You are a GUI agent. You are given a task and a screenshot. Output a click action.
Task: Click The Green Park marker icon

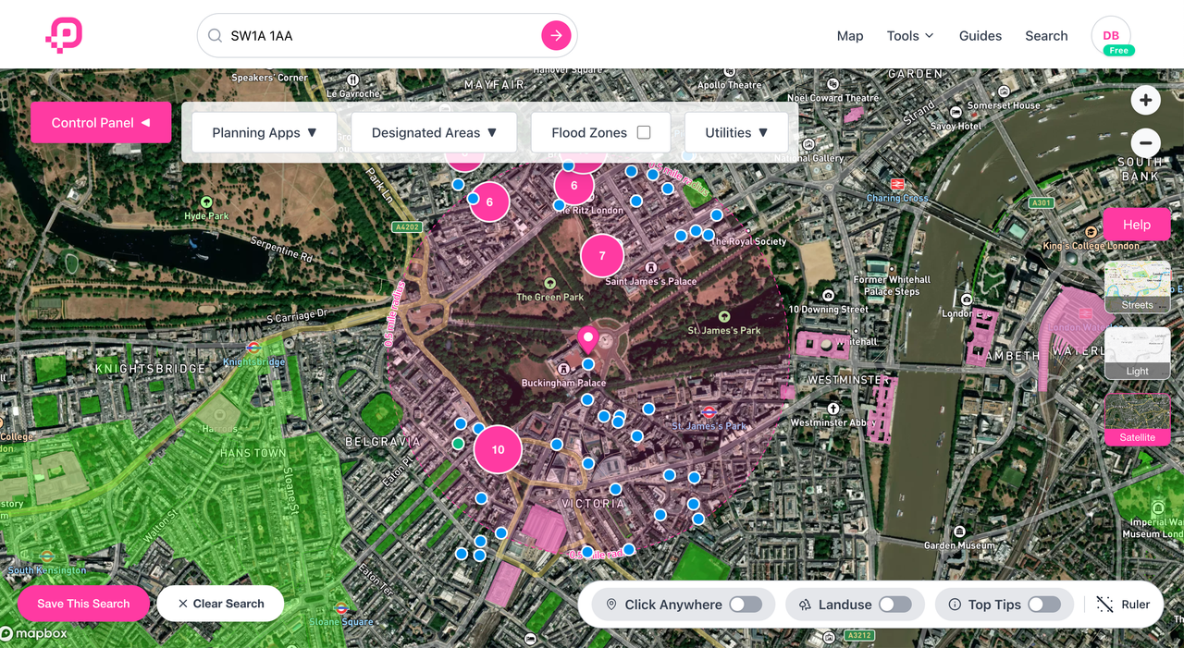(550, 283)
